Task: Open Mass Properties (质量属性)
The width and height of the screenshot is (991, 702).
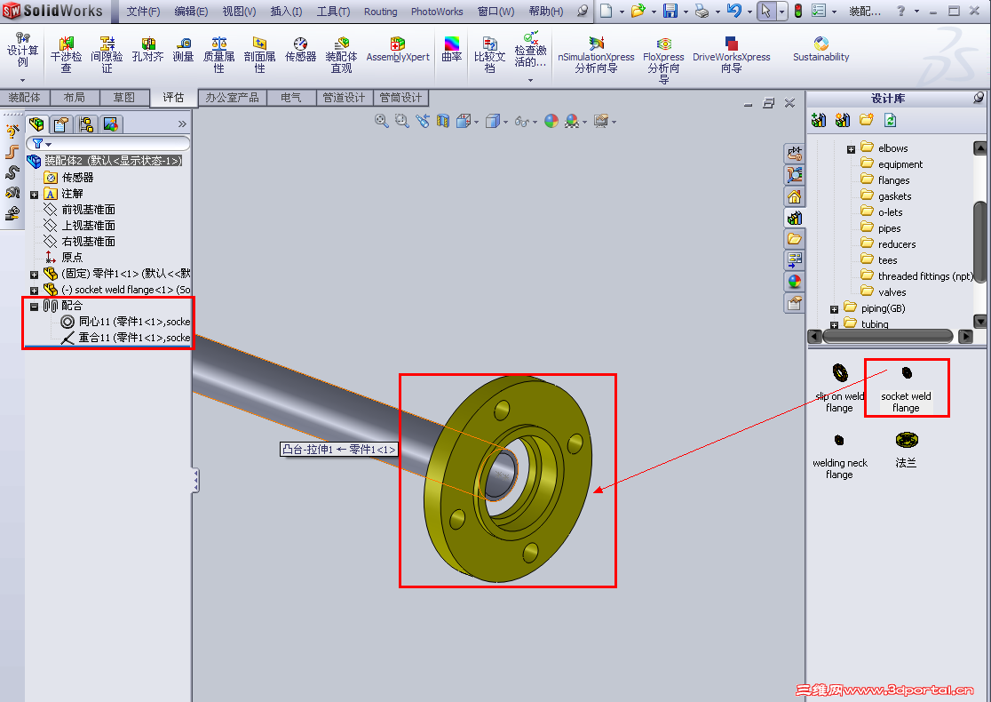Action: pos(218,55)
